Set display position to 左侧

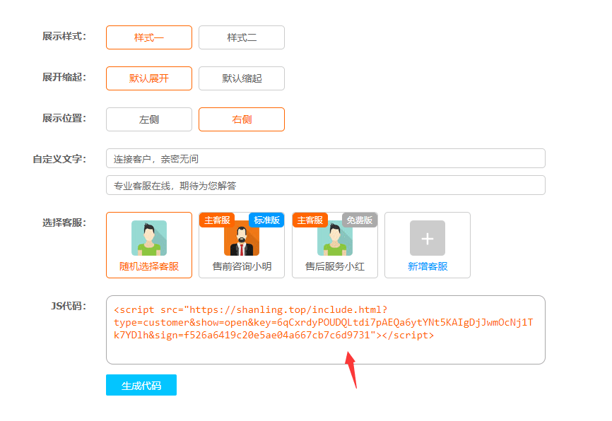click(149, 119)
